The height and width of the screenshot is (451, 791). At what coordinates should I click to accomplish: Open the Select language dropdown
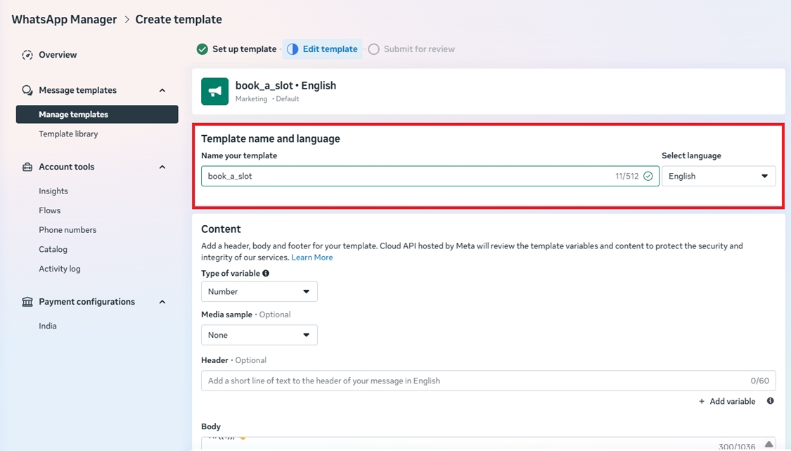[x=718, y=176]
